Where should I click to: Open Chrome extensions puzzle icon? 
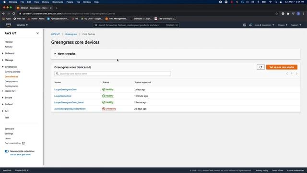[x=288, y=13]
